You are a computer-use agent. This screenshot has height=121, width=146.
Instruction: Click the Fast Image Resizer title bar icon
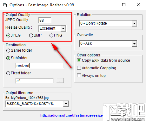[5, 5]
